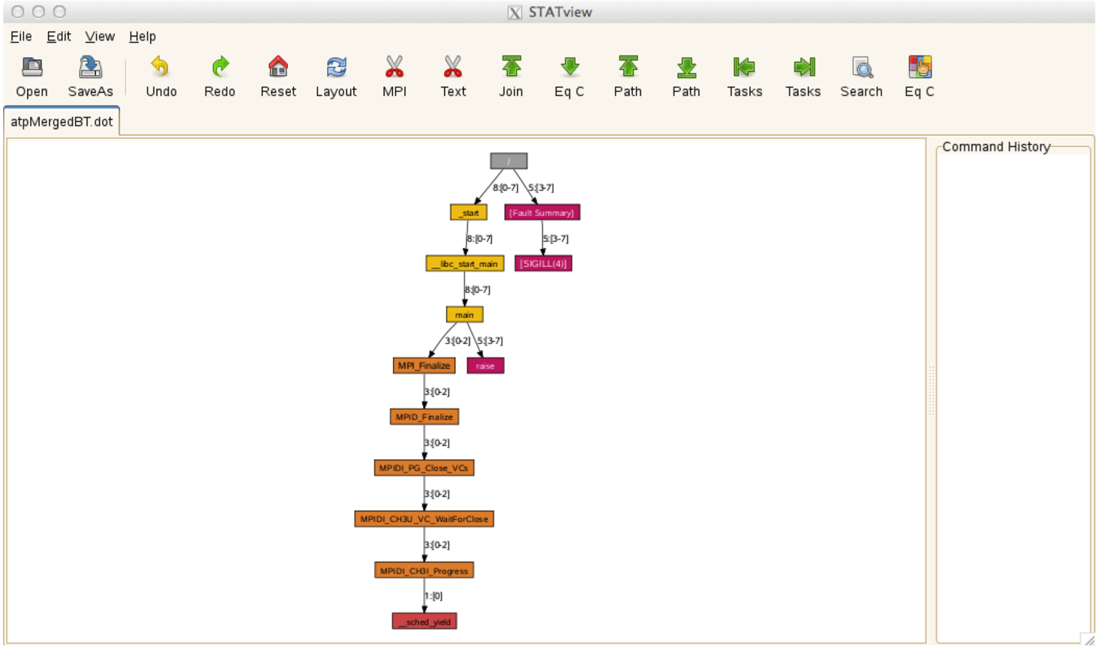Select the [SIGILL(4)] fault node
This screenshot has height=646, width=1101.
pos(543,264)
